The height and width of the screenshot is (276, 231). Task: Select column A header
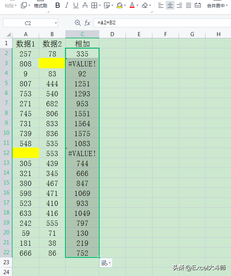click(x=25, y=34)
